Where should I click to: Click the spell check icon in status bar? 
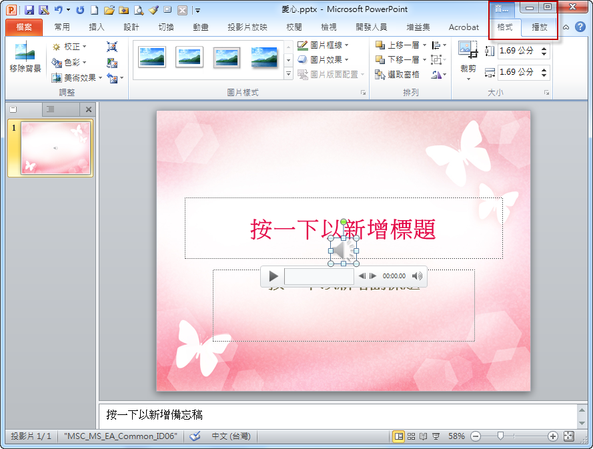pyautogui.click(x=195, y=436)
